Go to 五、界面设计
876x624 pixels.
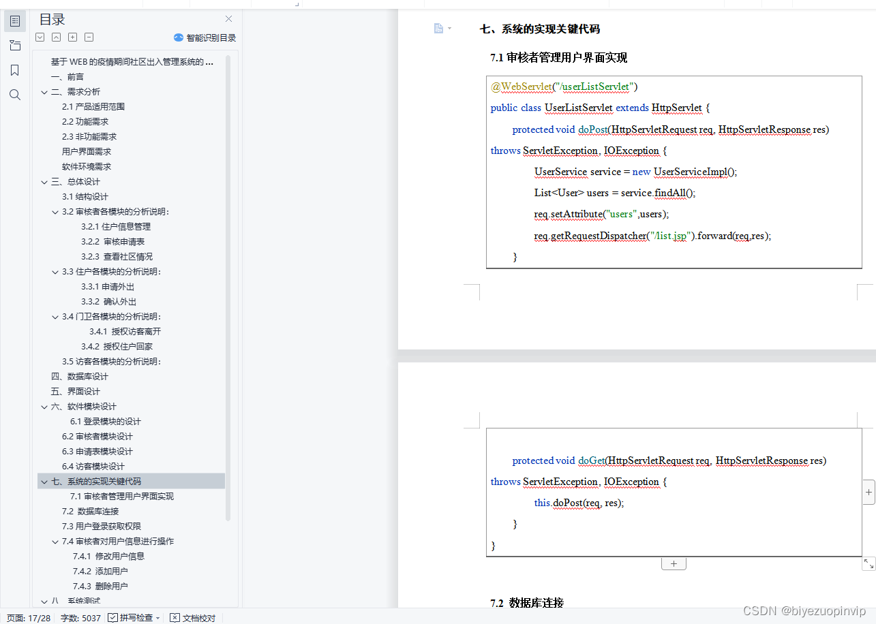coord(75,392)
